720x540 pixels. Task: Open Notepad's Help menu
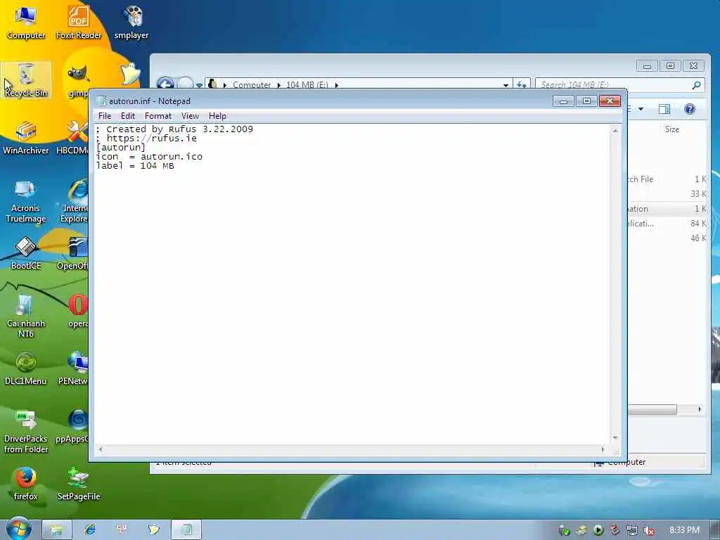tap(217, 116)
